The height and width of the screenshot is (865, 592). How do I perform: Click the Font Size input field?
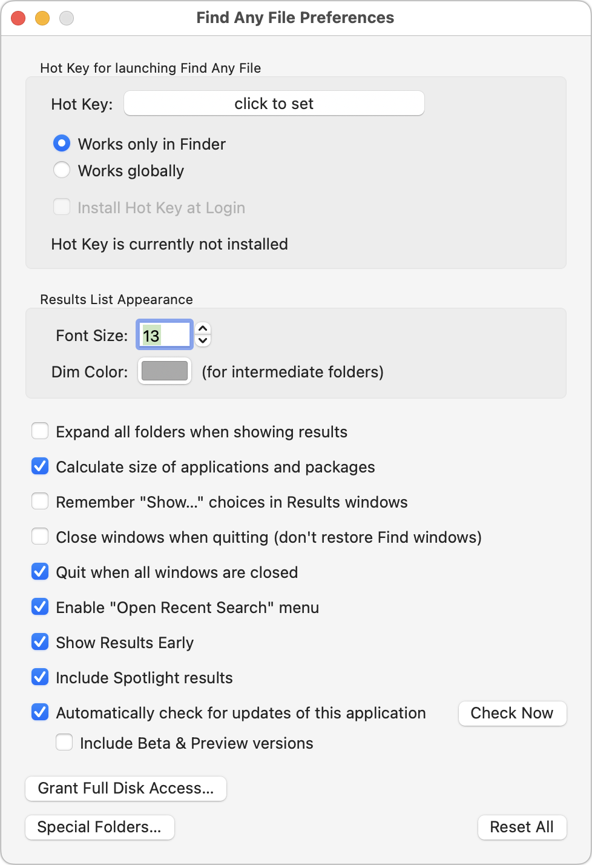coord(165,335)
